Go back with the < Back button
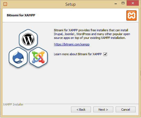The image size is (141, 118). 81,110
